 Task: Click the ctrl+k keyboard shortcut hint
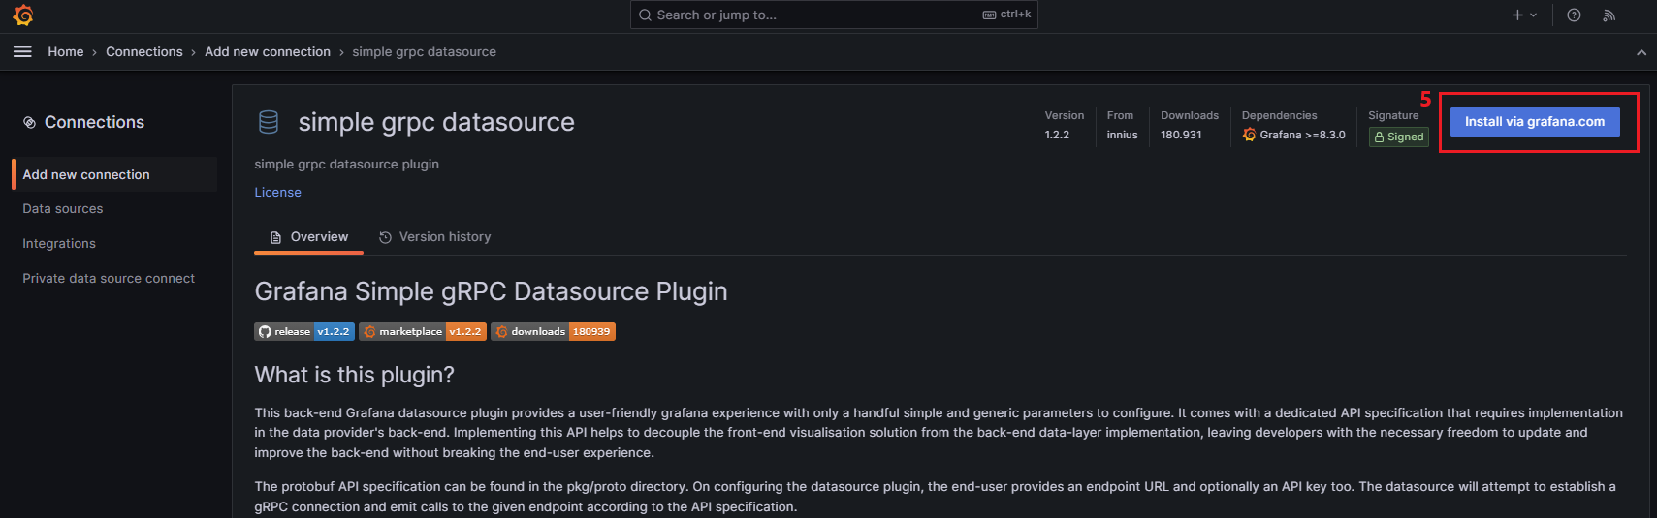coord(1006,15)
